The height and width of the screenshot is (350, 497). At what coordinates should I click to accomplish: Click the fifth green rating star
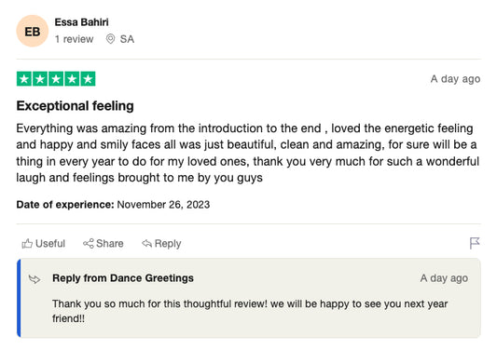(88, 79)
